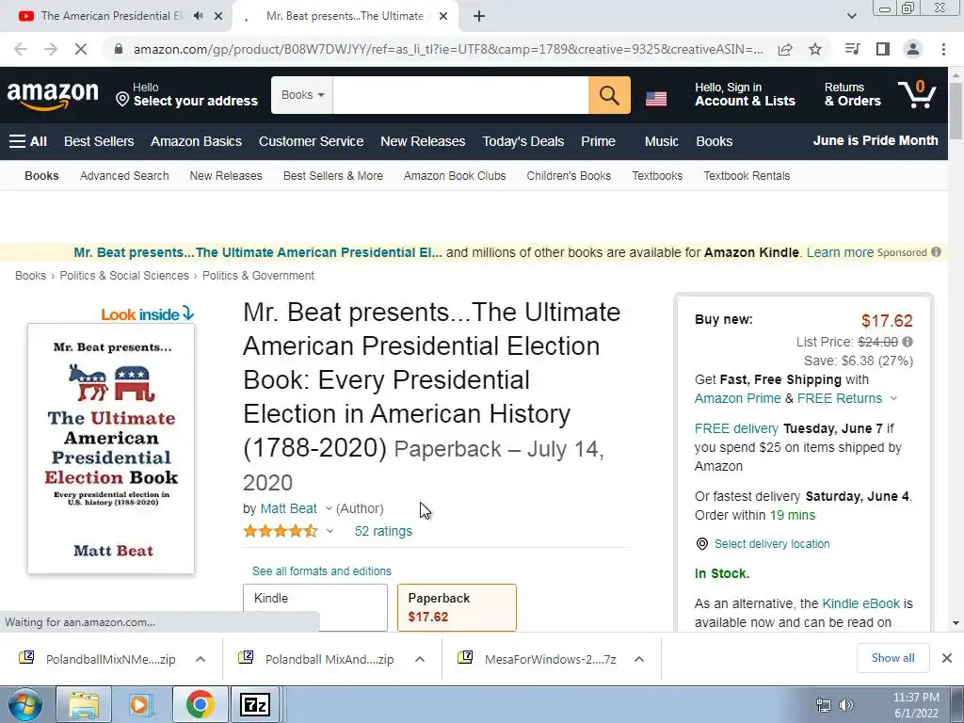This screenshot has width=964, height=723.
Task: Switch to The American Presidential YouTube tab
Action: 108,16
